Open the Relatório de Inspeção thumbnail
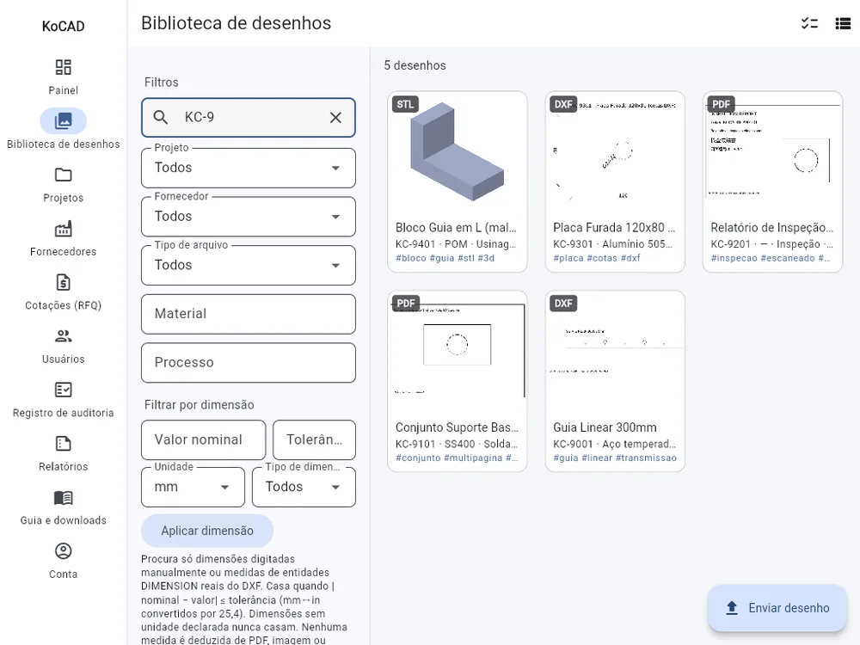 point(773,152)
